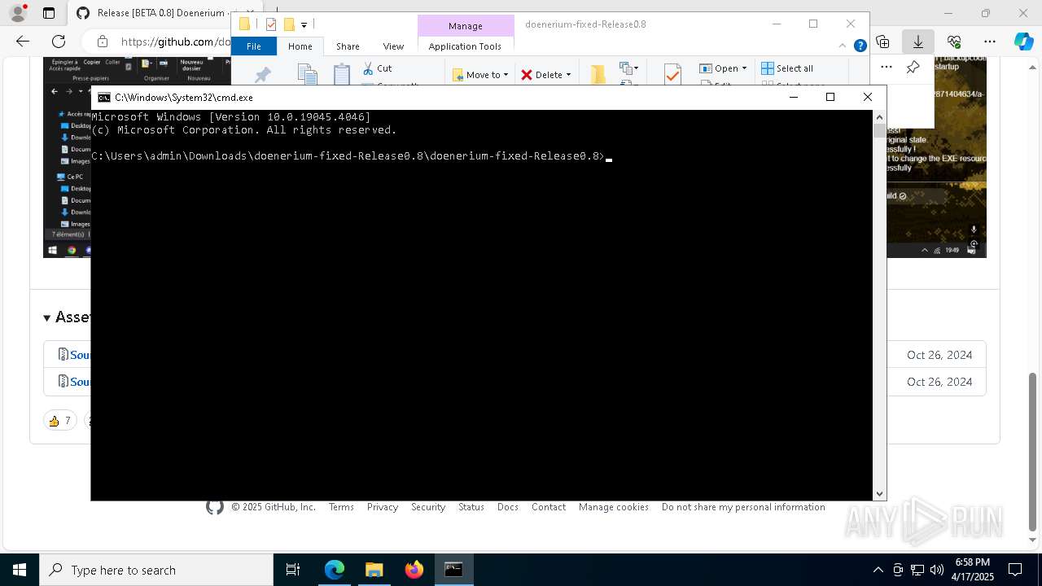1042x586 pixels.
Task: Open network status tray icon
Action: tap(917, 570)
